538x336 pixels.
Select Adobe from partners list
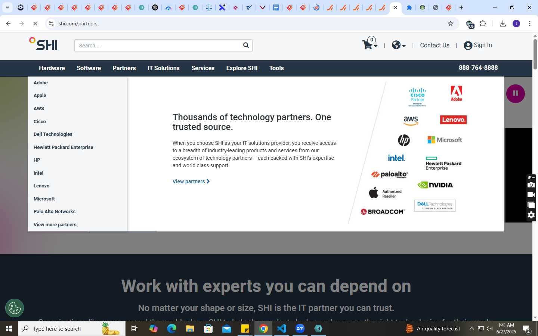pyautogui.click(x=41, y=83)
